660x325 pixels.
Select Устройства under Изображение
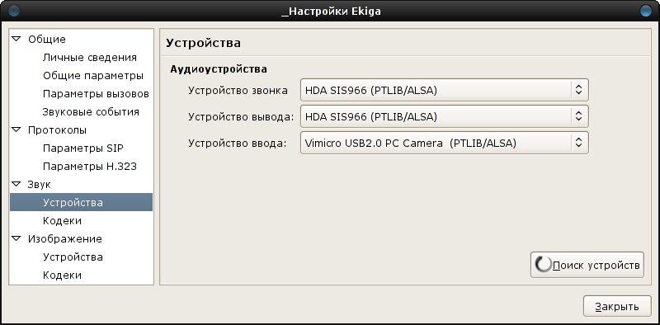tap(73, 257)
